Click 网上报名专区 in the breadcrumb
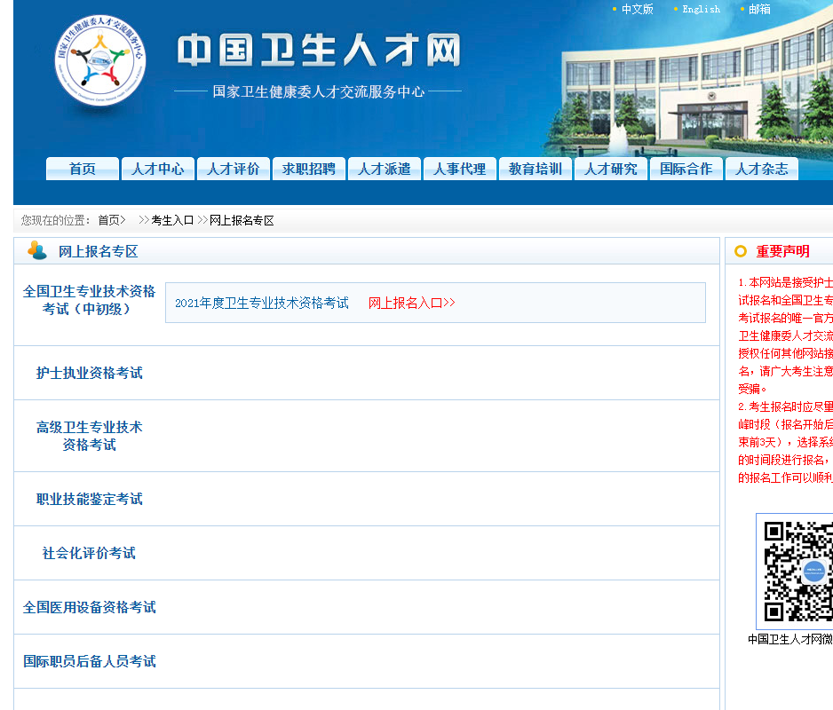This screenshot has height=710, width=833. tap(242, 220)
